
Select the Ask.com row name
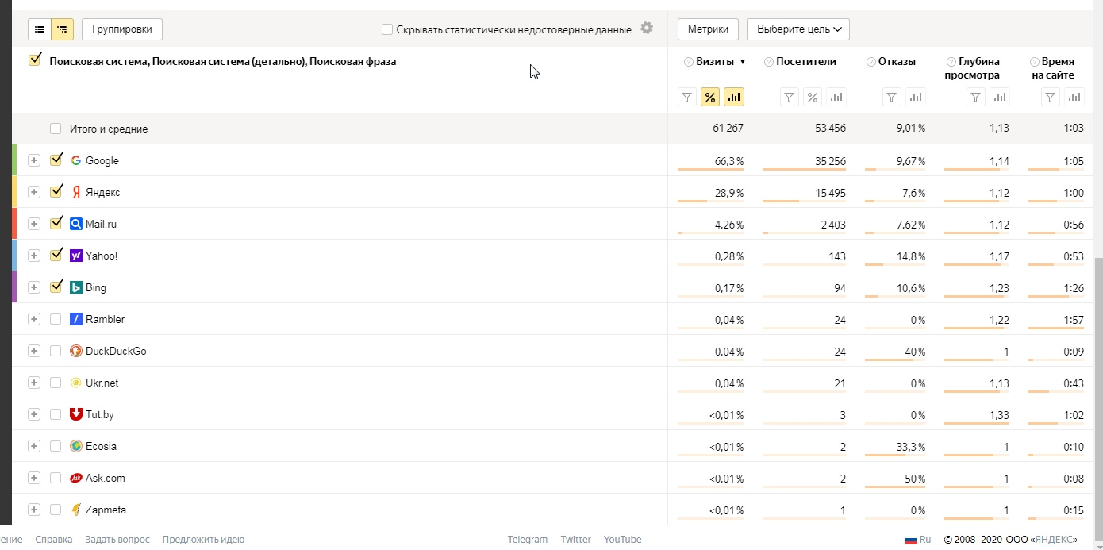click(x=106, y=478)
